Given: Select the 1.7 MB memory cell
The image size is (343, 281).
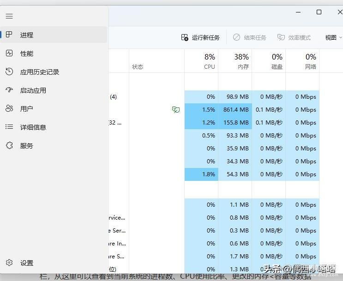Looking at the screenshot, I should [235, 256].
